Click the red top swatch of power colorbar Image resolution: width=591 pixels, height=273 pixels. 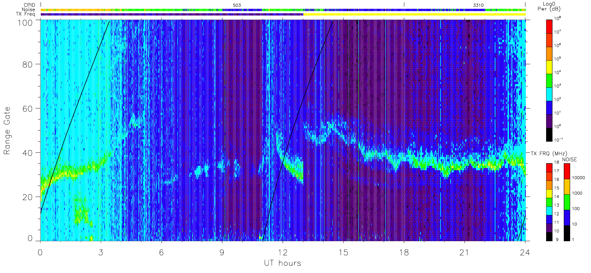[549, 27]
